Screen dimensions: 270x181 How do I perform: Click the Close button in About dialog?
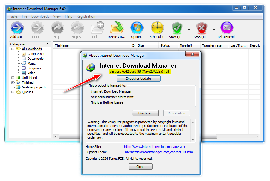pos(141,167)
